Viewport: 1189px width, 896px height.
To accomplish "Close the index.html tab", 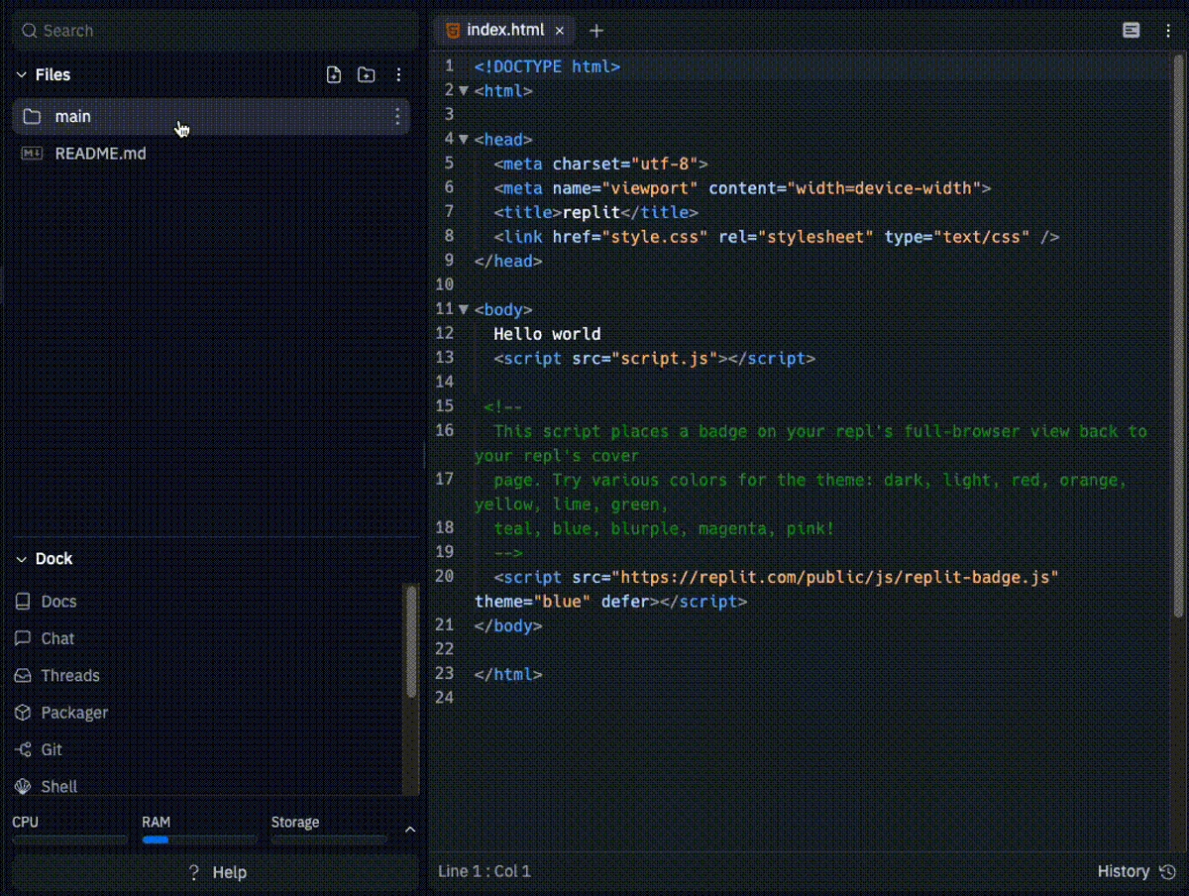I will tap(559, 31).
